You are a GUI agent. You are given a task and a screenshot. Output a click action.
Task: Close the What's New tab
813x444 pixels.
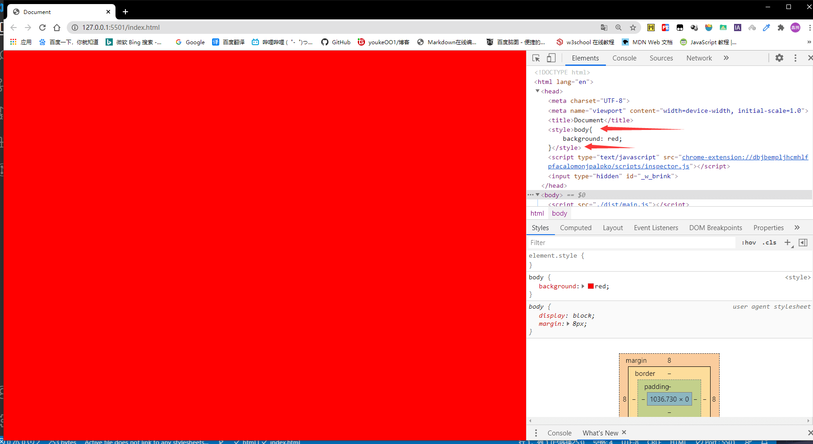[624, 432]
